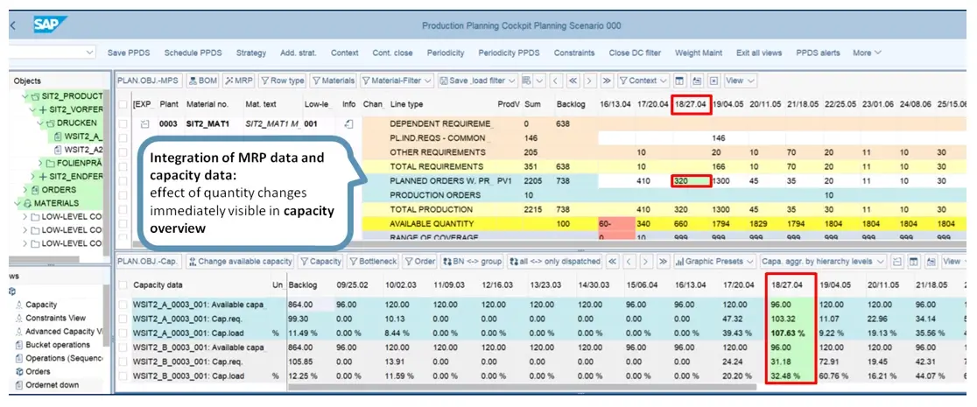Viewport: 977px width, 407px height.
Task: Jump to first period in capacity toolbar
Action: click(613, 261)
